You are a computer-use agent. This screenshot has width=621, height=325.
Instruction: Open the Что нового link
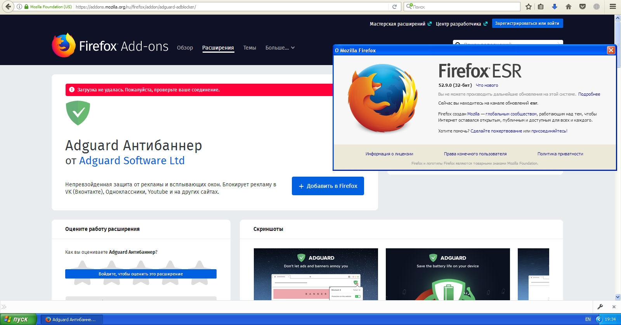487,85
